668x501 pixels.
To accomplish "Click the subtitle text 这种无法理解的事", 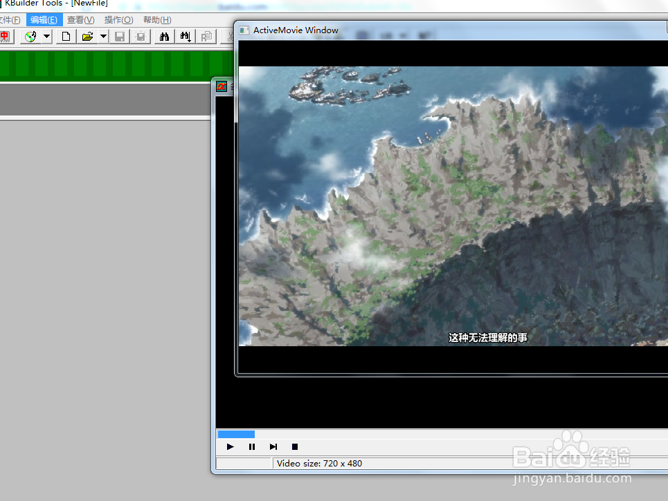I will (x=488, y=338).
